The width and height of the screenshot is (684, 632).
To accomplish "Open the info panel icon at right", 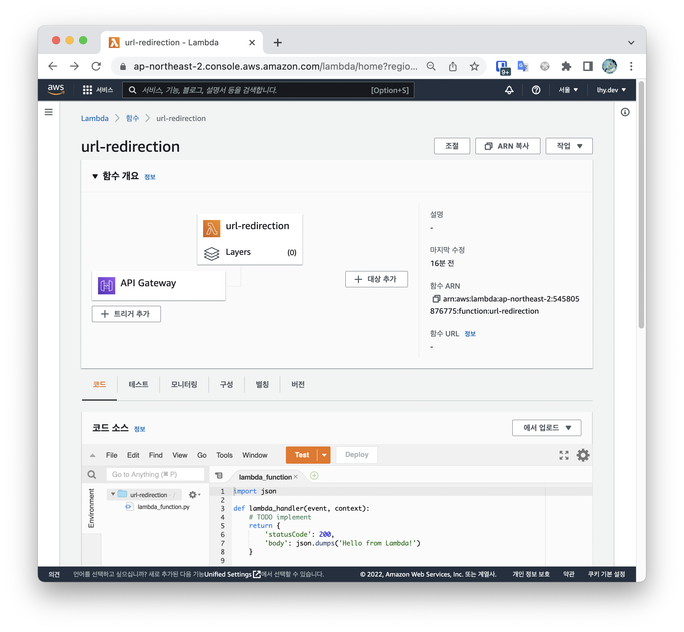I will tap(625, 112).
